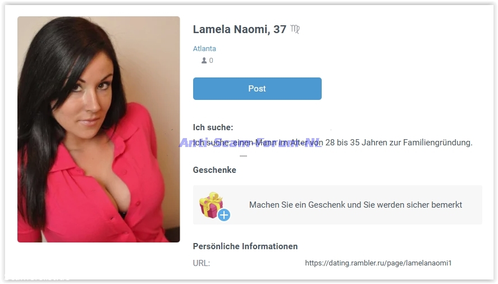Viewport: 498px width, 284px height.
Task: Click the follower count 0
Action: [x=211, y=61]
